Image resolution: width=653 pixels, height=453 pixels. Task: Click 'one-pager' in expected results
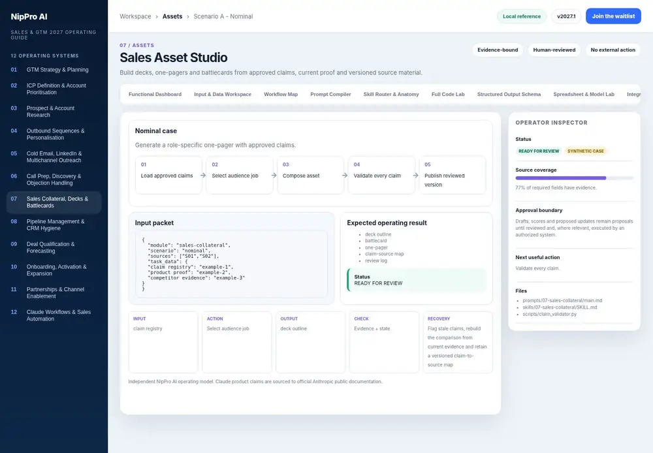click(377, 247)
